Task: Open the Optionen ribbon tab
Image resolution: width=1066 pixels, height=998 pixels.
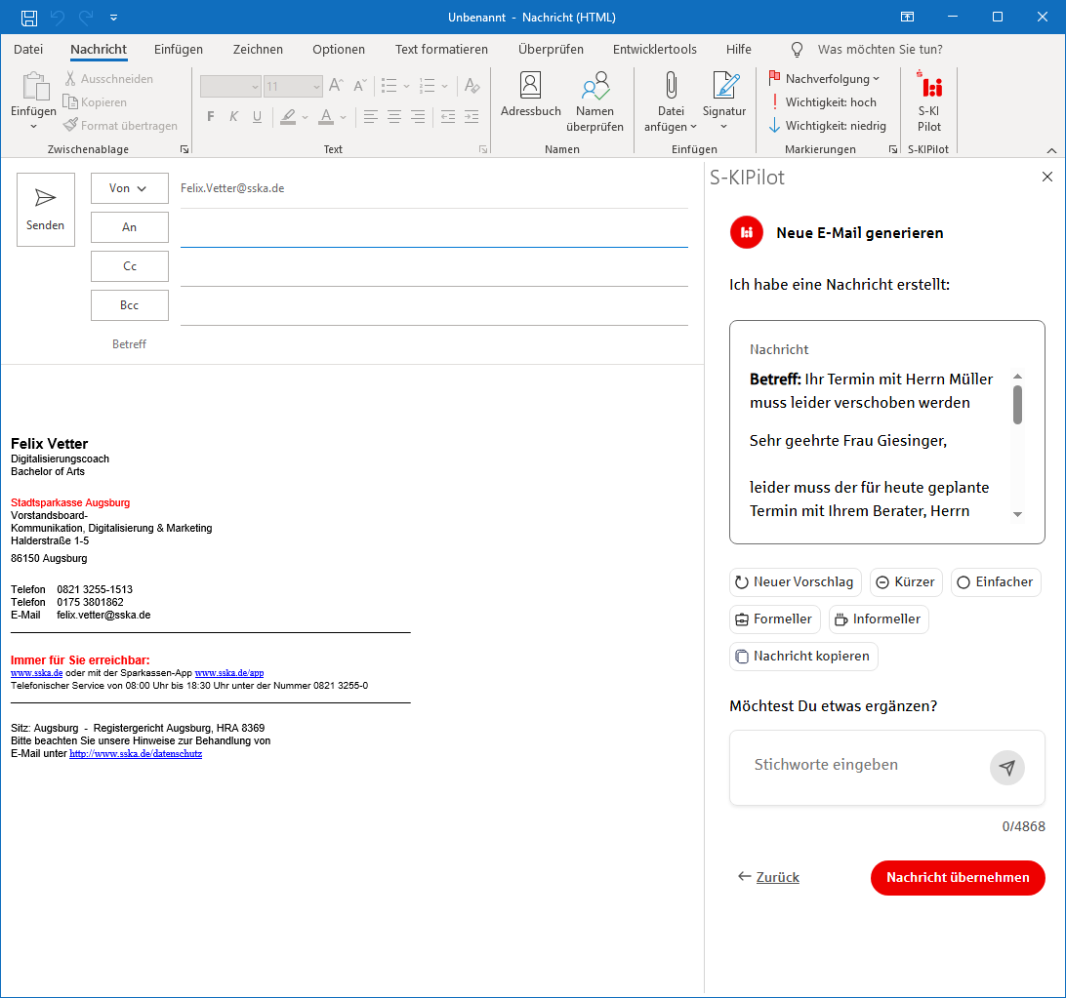Action: point(339,50)
